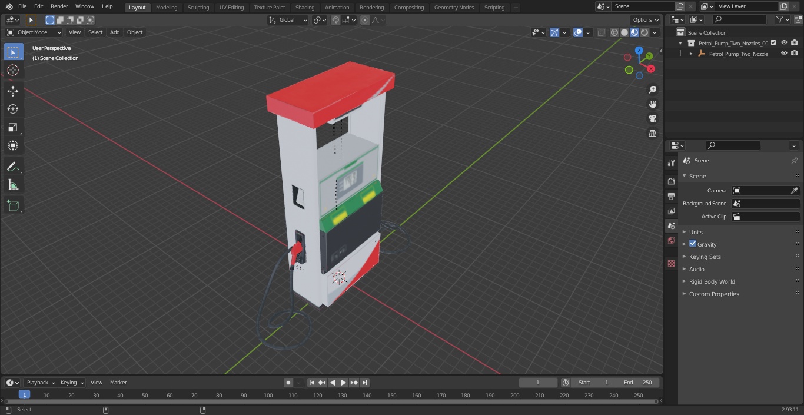Click the pan view hand icon
The width and height of the screenshot is (804, 415).
pyautogui.click(x=652, y=104)
